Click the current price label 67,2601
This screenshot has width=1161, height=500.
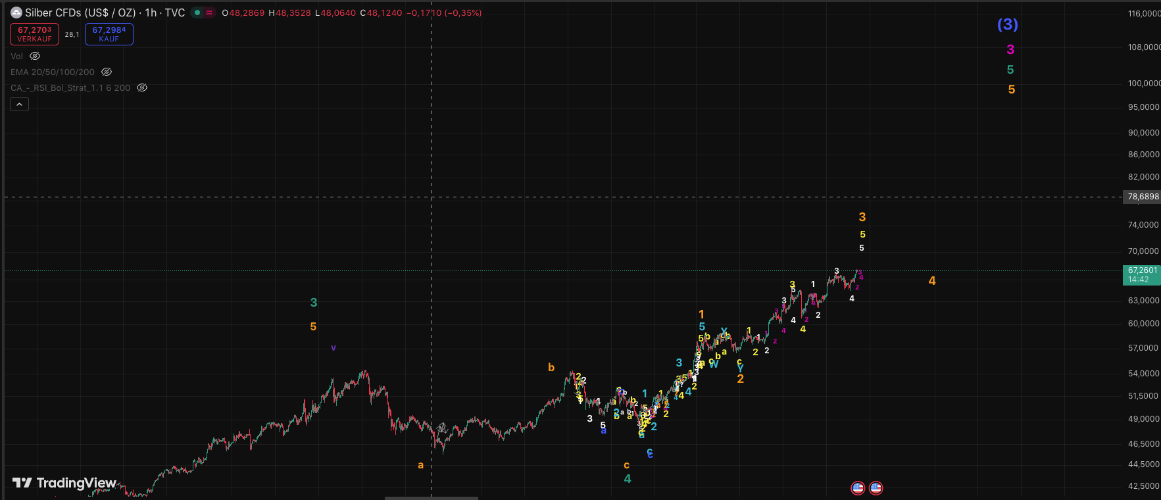(x=1142, y=270)
